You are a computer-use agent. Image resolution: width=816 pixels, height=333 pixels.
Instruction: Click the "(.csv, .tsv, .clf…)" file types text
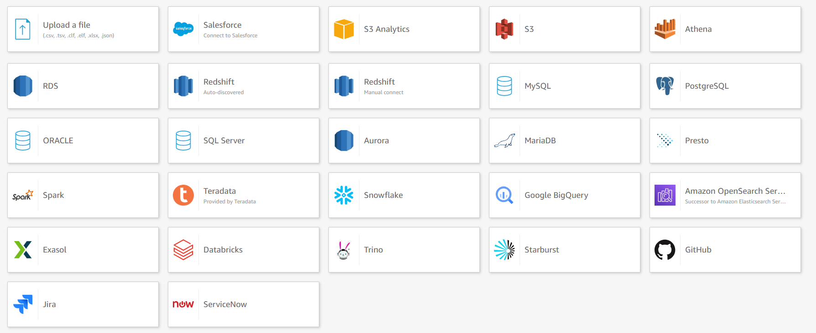tap(78, 35)
